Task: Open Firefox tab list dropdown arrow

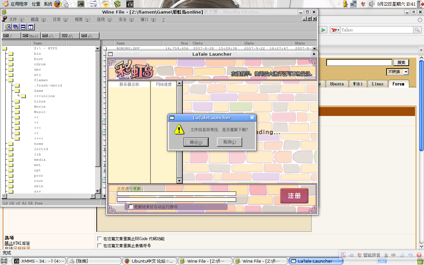Action: [421, 50]
